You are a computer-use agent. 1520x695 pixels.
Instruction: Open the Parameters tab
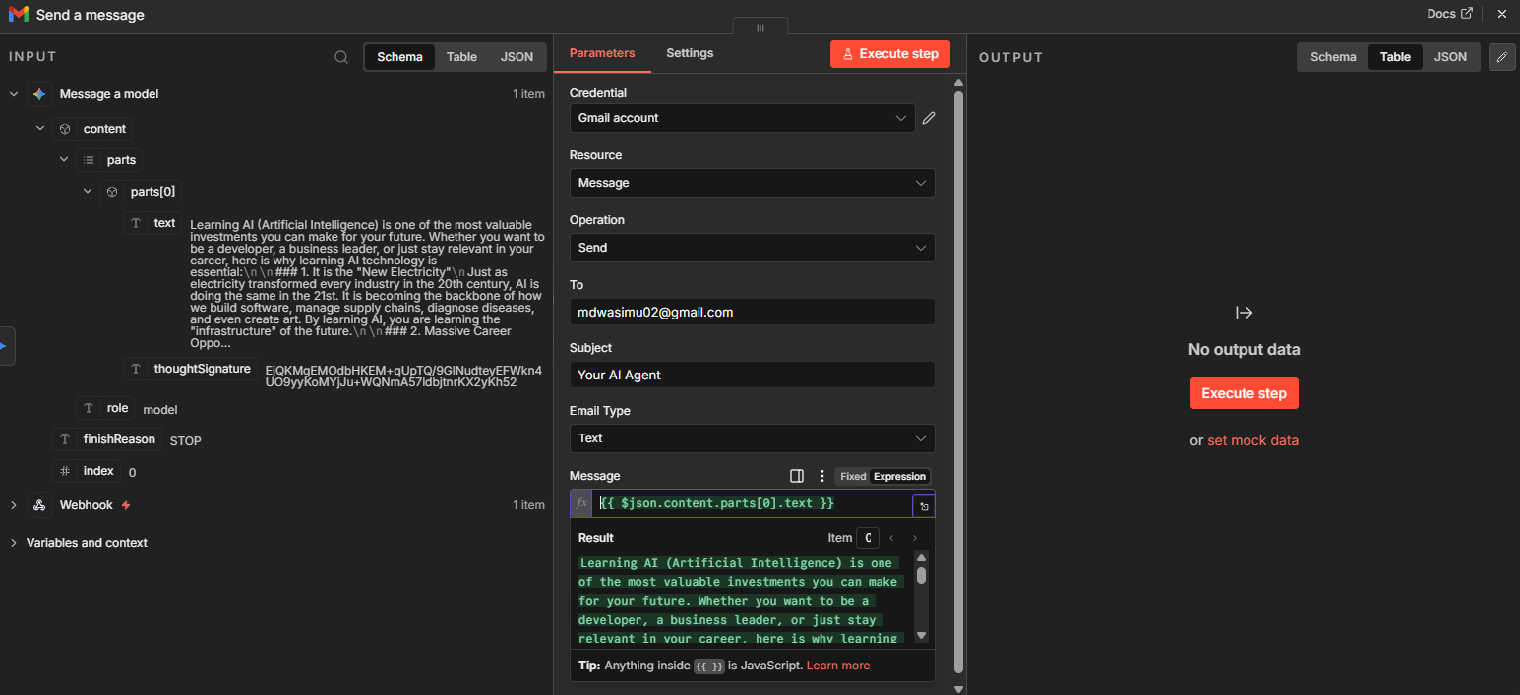pyautogui.click(x=602, y=53)
